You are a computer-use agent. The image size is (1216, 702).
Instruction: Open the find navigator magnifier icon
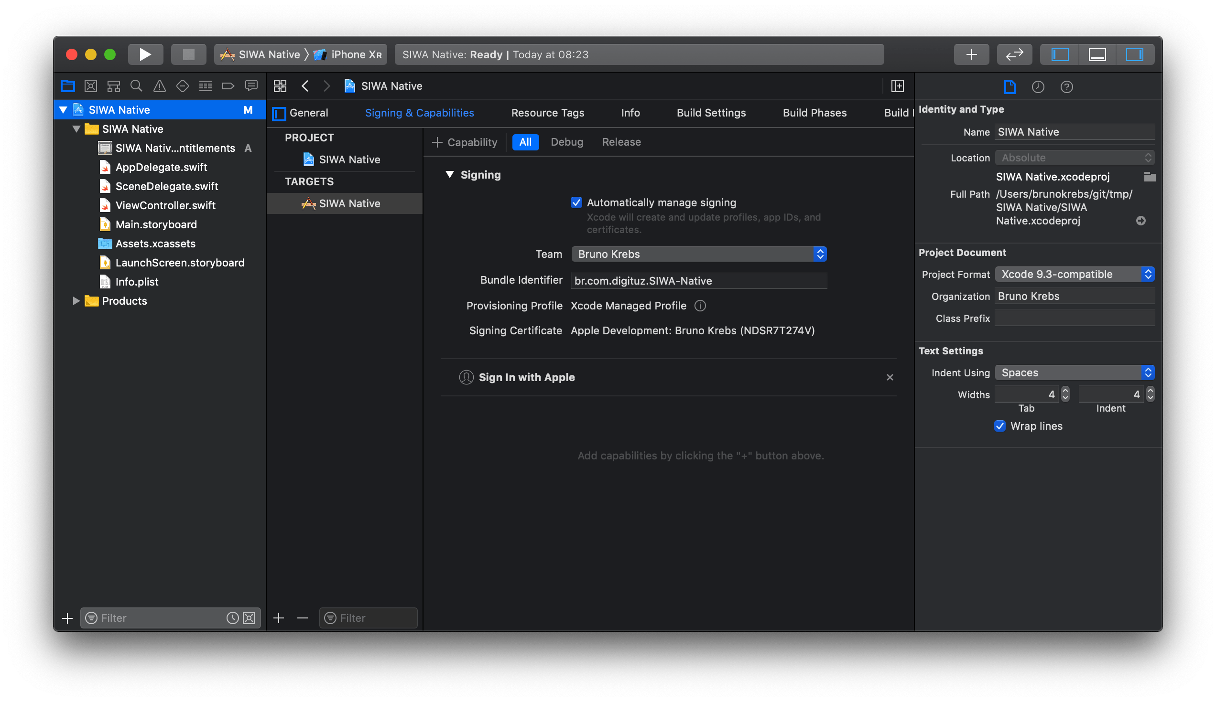[137, 86]
